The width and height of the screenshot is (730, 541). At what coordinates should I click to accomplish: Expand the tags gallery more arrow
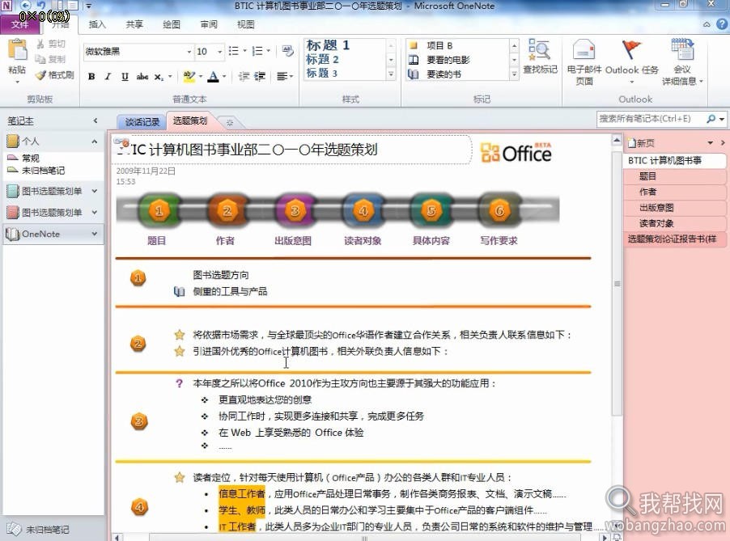click(x=514, y=74)
